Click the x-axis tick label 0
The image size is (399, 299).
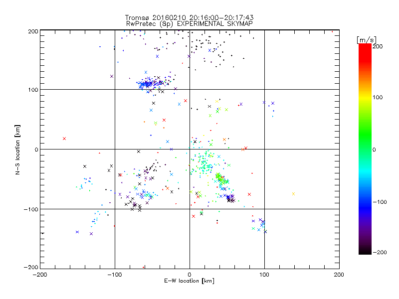pos(190,275)
